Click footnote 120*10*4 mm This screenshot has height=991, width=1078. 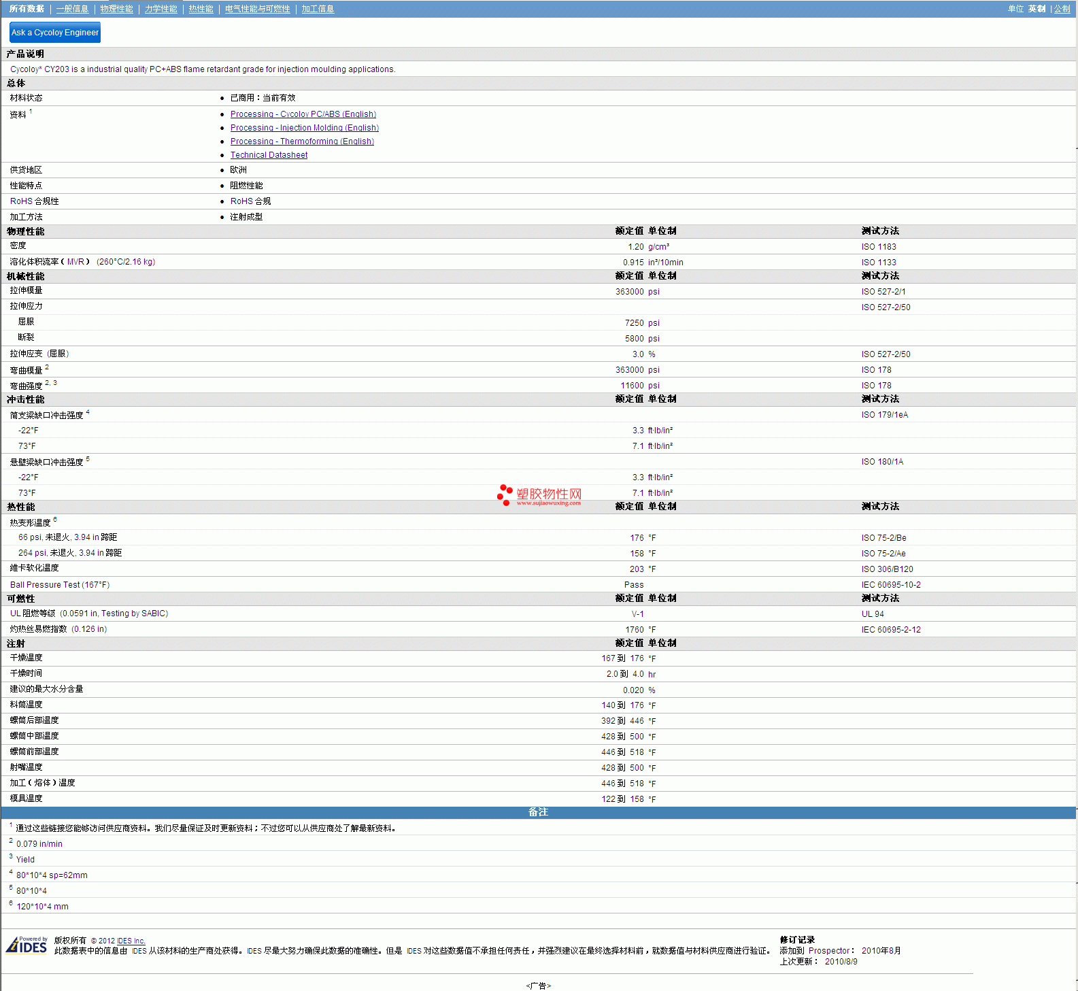click(42, 907)
